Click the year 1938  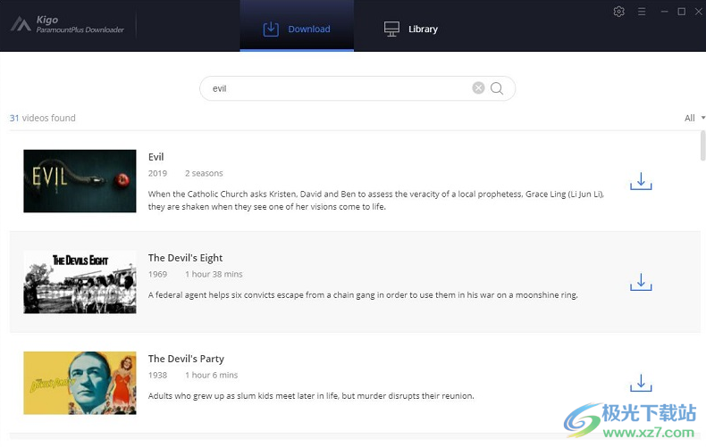point(157,375)
